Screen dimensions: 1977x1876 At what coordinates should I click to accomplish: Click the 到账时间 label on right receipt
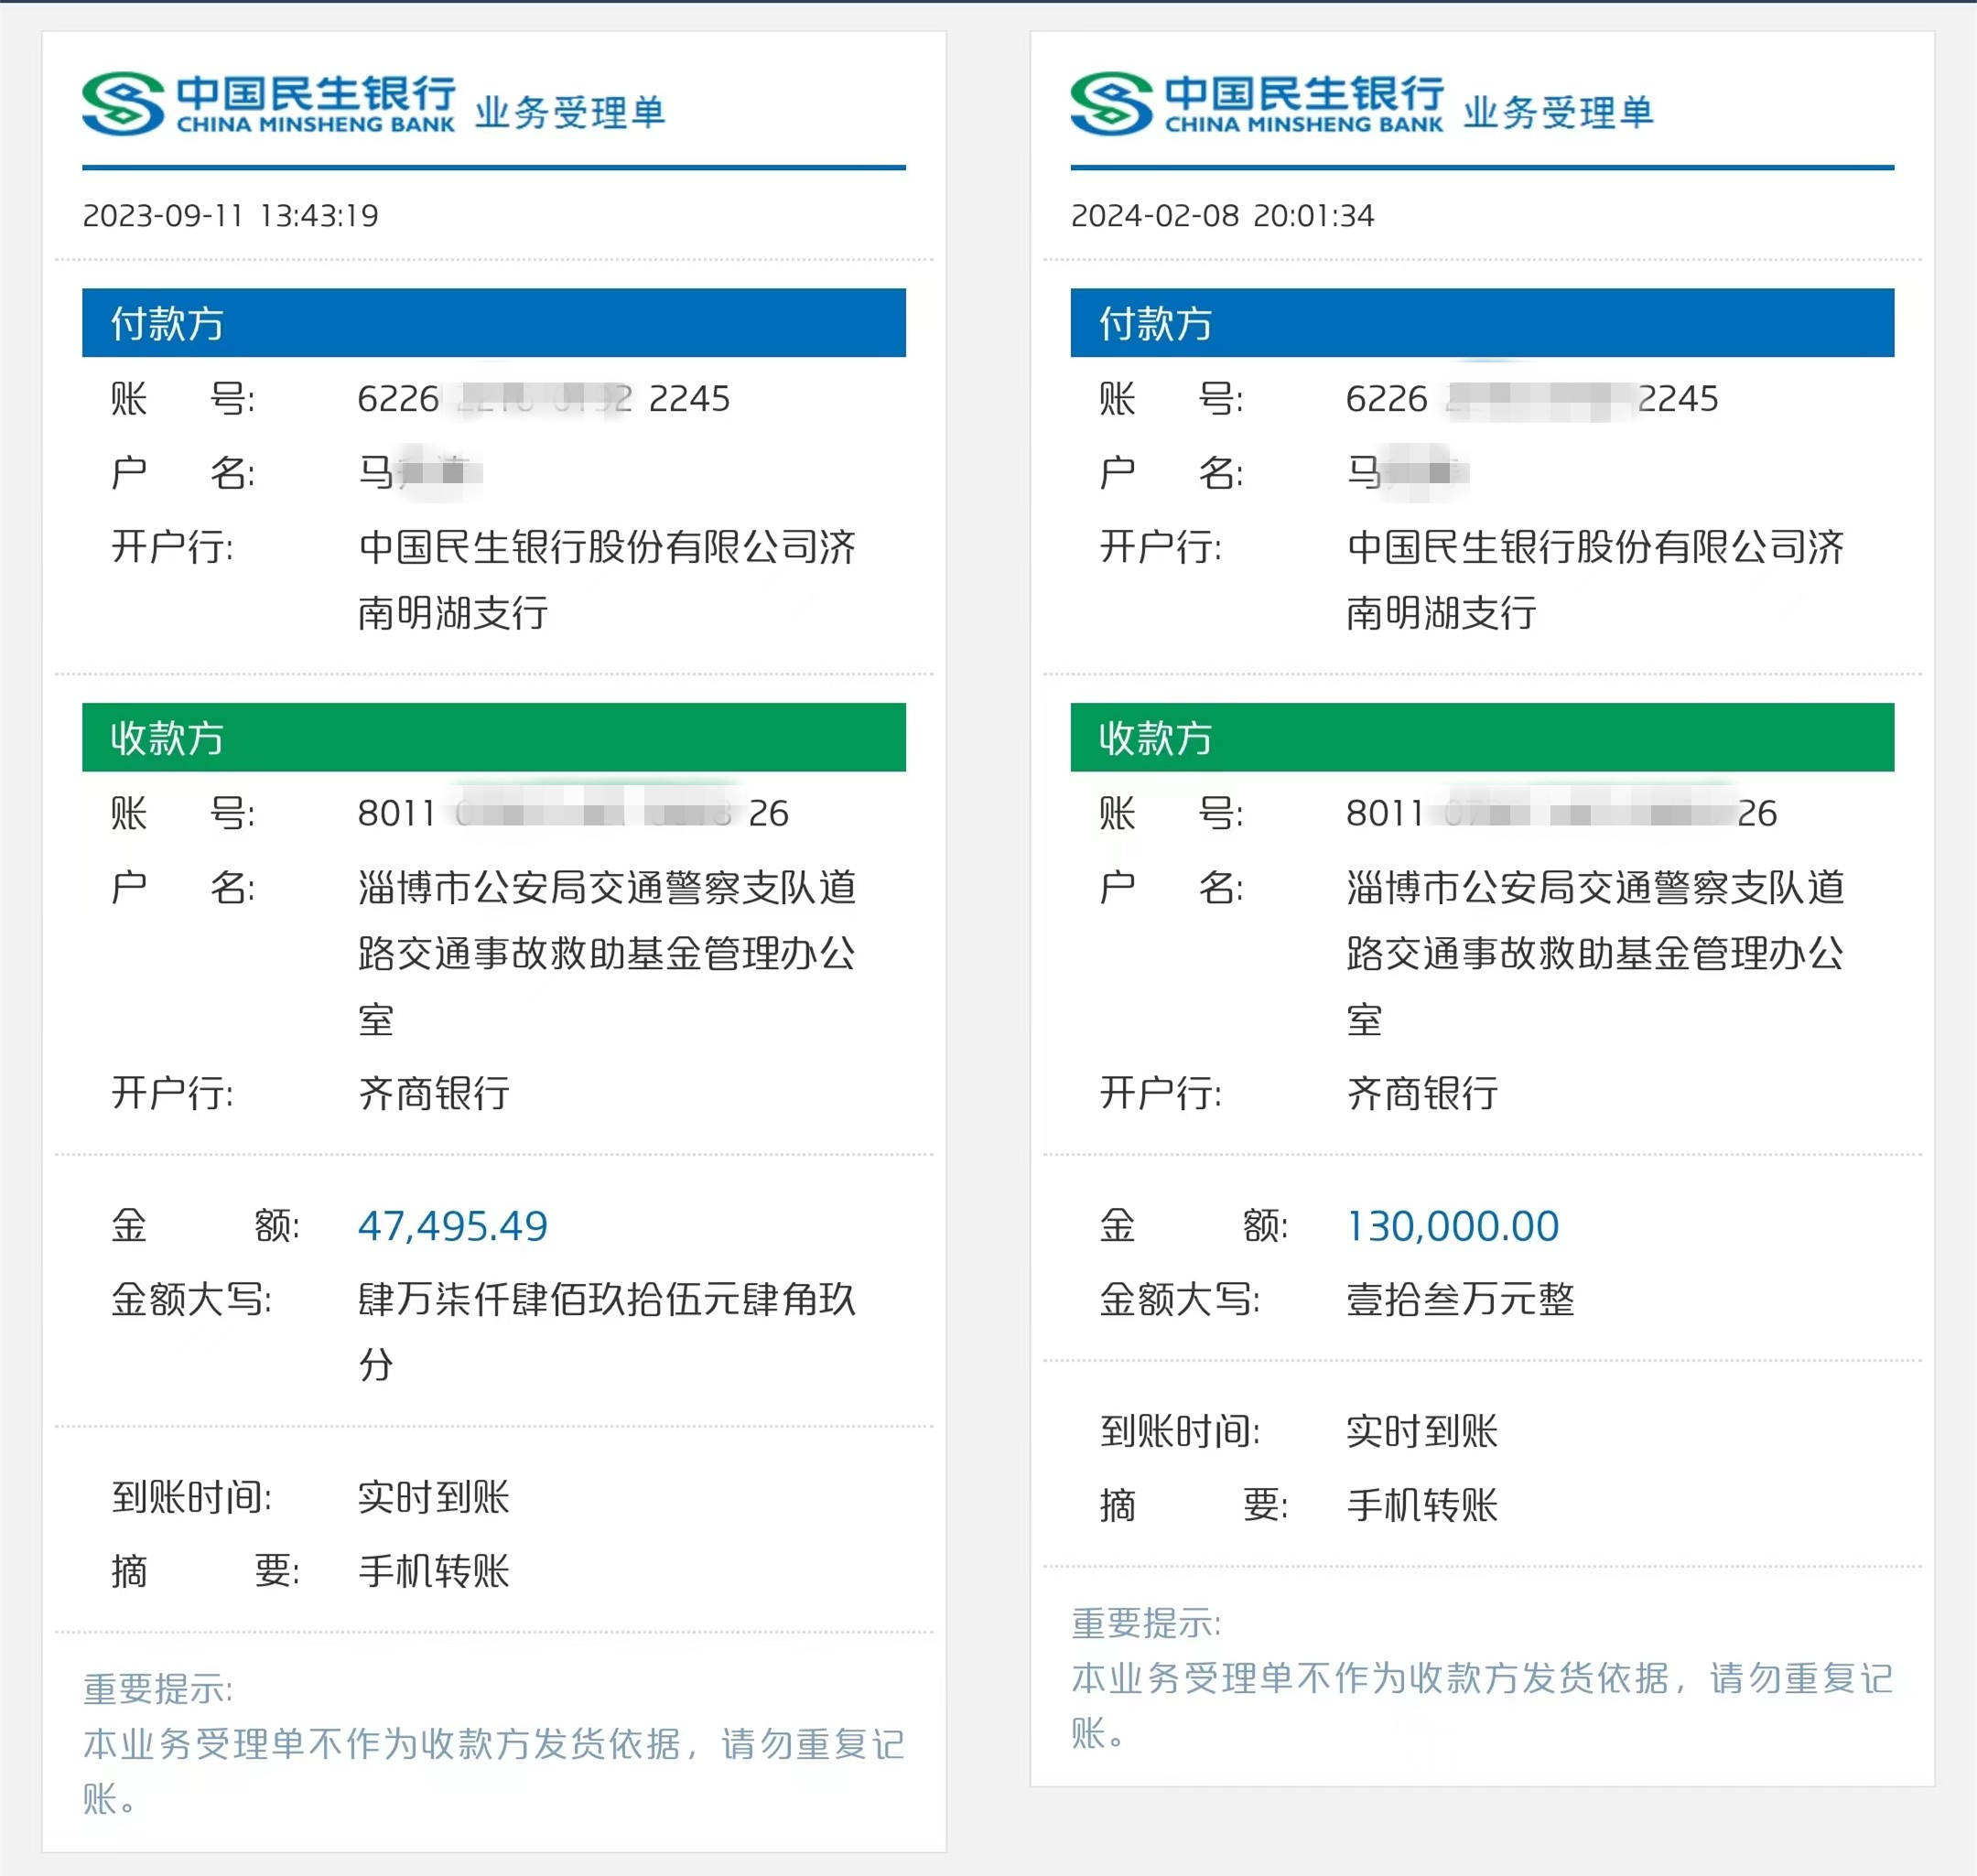click(x=1179, y=1431)
